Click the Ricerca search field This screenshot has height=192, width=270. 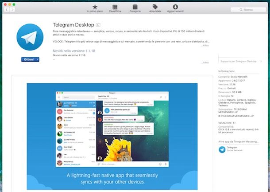pyautogui.click(x=248, y=10)
